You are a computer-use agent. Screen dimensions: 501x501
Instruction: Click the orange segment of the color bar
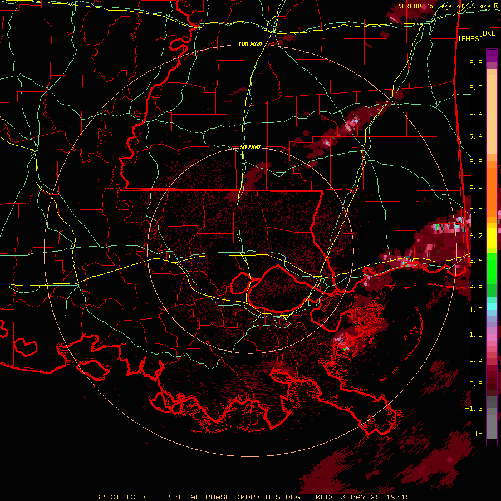click(x=492, y=189)
